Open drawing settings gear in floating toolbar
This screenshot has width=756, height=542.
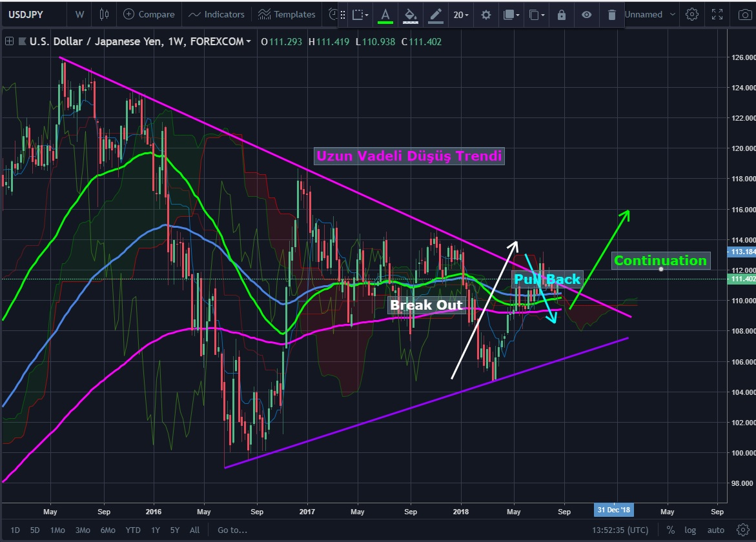pyautogui.click(x=485, y=14)
